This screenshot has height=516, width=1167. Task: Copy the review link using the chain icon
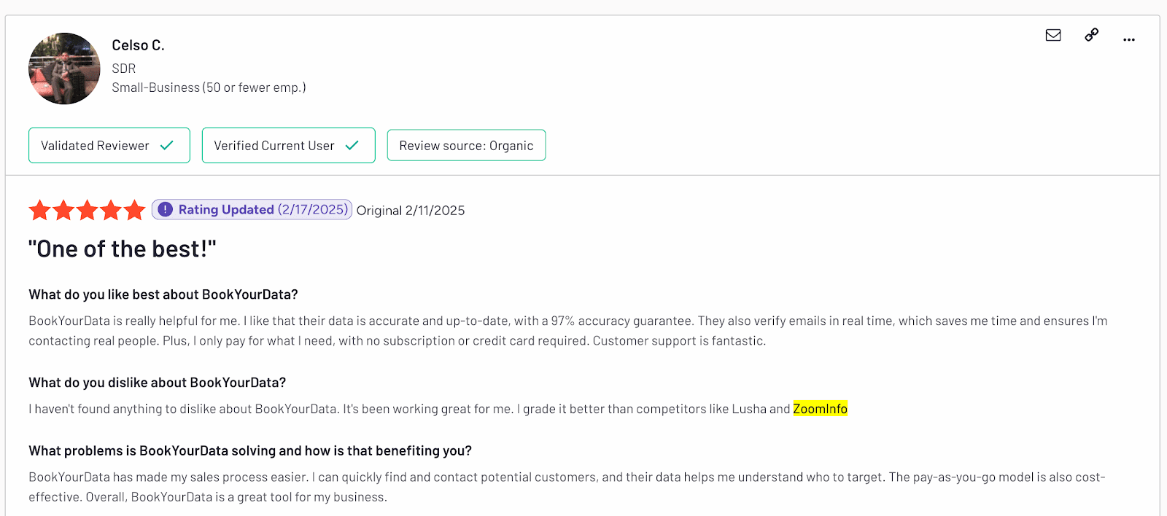1090,34
